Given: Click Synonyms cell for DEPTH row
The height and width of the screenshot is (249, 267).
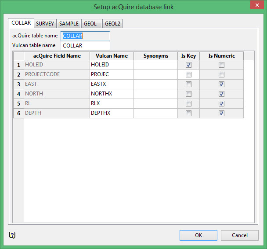Looking at the screenshot, I should tap(155, 113).
